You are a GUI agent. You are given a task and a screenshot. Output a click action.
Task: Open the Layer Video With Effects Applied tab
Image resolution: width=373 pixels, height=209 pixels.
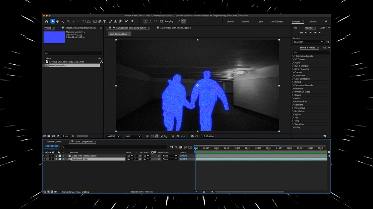[175, 28]
